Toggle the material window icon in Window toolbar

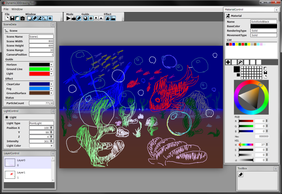click(40, 18)
